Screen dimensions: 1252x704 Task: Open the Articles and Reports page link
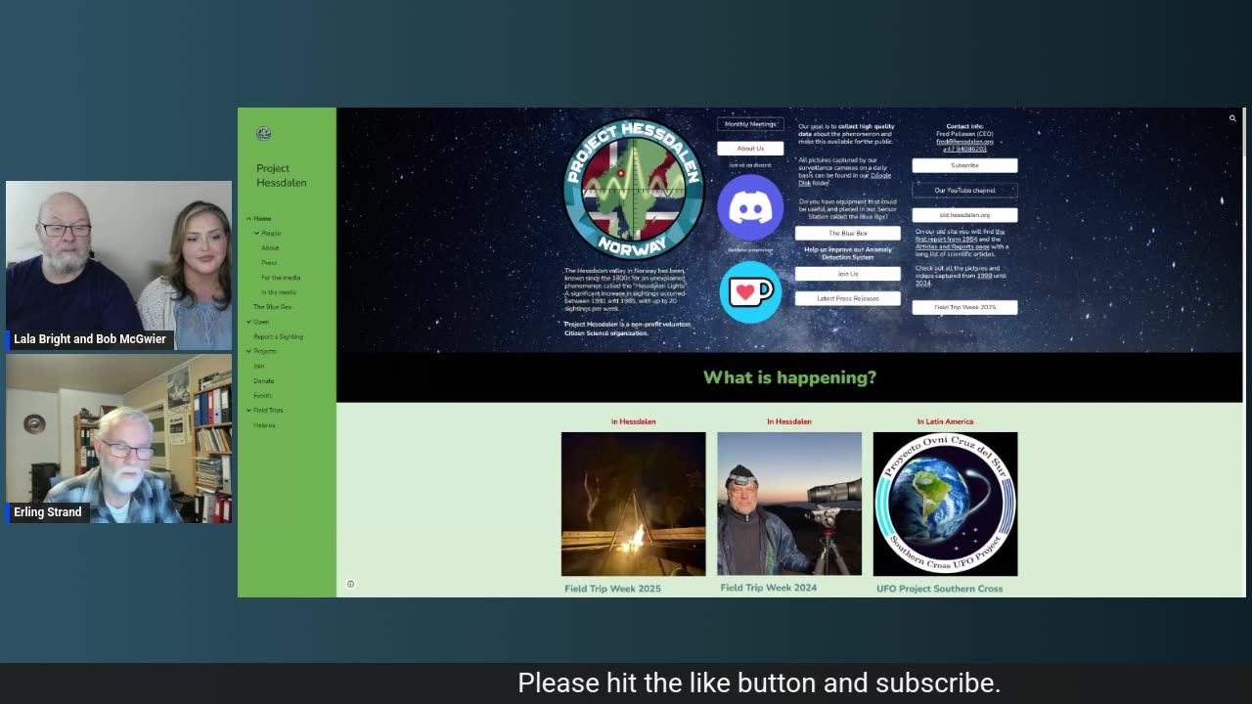pos(951,246)
